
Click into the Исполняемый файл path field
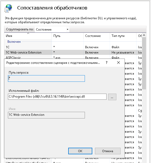[x=57, y=97]
